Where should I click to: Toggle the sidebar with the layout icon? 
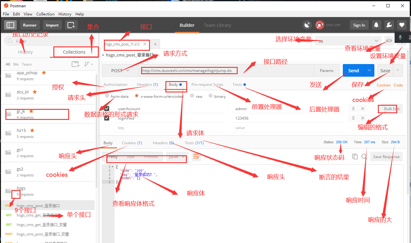coord(10,25)
